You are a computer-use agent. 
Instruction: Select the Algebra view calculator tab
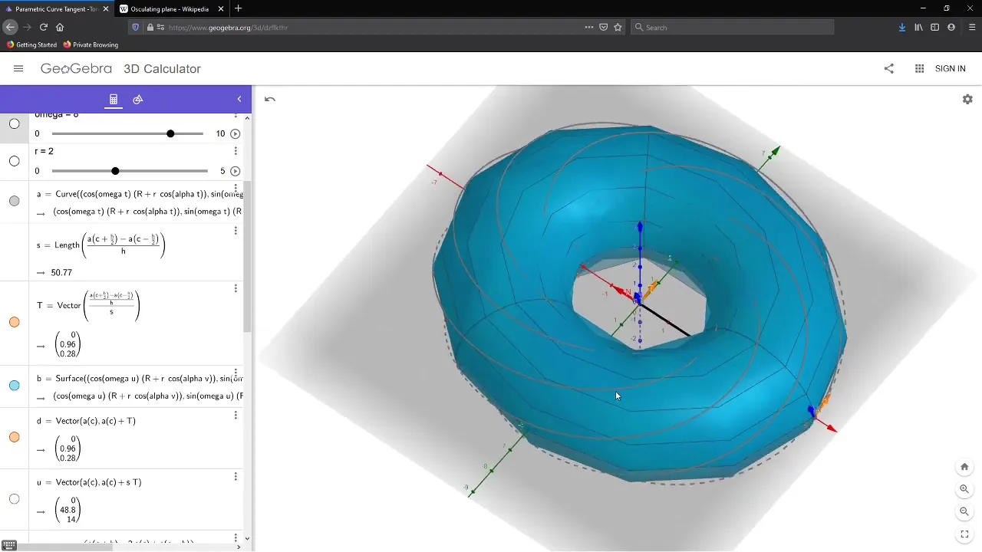point(114,100)
